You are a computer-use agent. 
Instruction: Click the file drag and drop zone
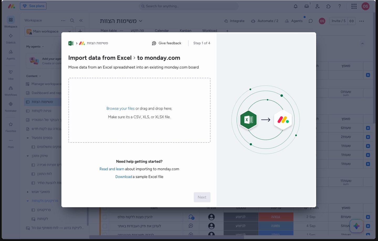tap(139, 110)
